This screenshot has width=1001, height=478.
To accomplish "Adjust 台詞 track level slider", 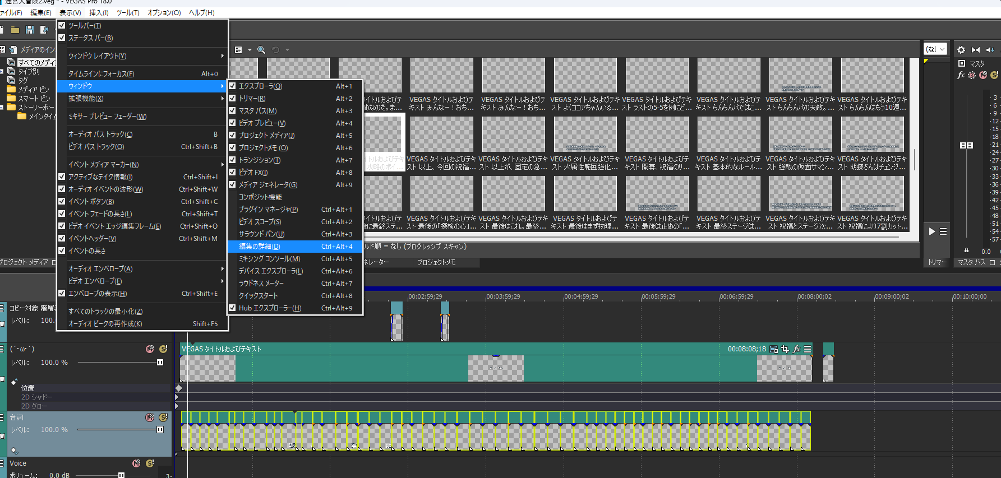I will point(160,429).
